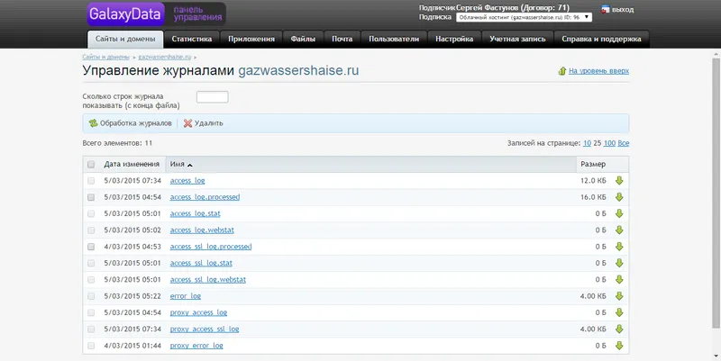Click the Обработка журналов button
Image resolution: width=721 pixels, height=361 pixels.
131,123
